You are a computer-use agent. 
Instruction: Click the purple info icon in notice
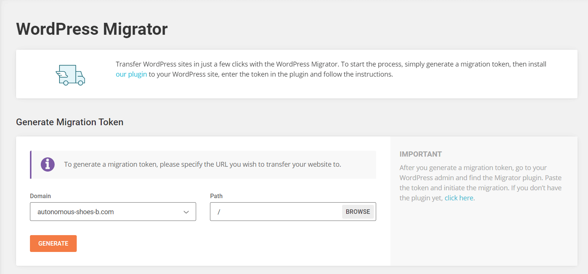click(x=48, y=164)
